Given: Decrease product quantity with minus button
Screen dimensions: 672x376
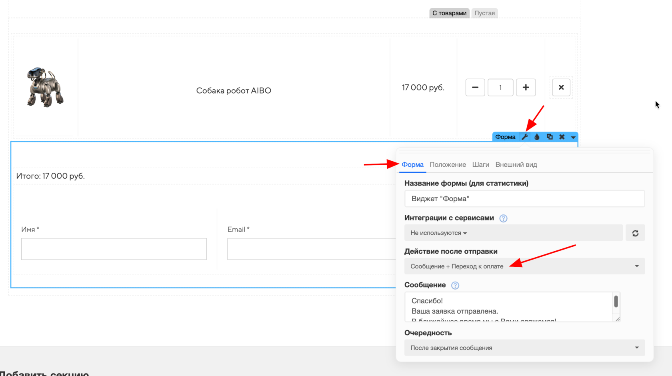Looking at the screenshot, I should click(x=475, y=88).
